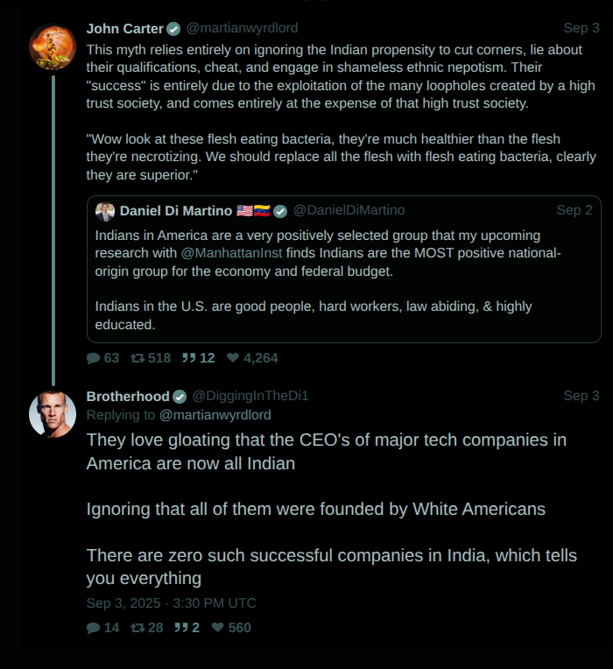Viewport: 613px width, 669px height.
Task: Open Brotherhood's profile picture
Action: pos(53,414)
